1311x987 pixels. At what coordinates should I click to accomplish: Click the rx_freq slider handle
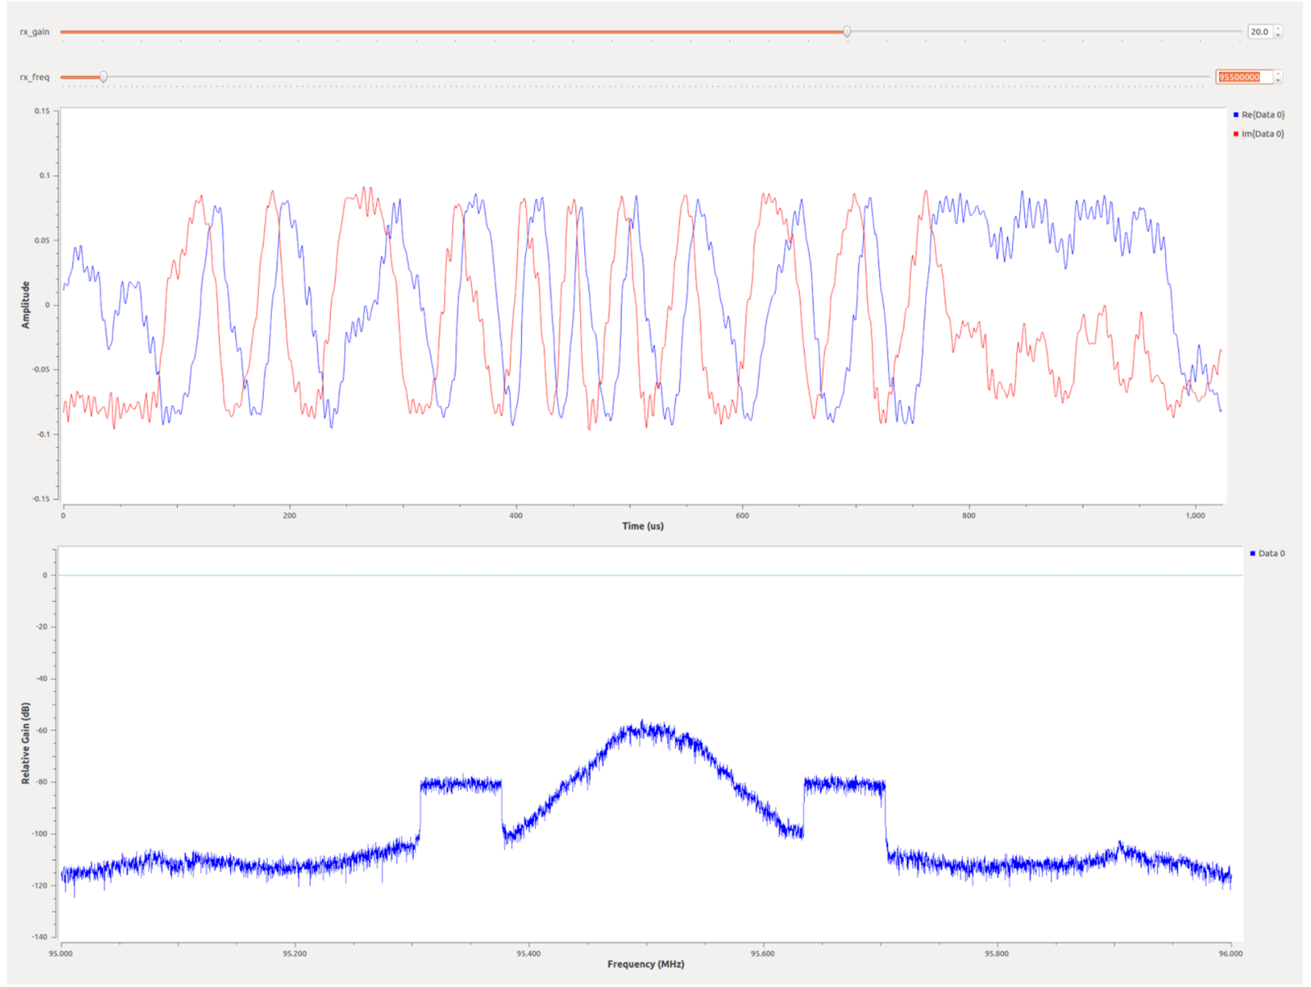click(103, 77)
